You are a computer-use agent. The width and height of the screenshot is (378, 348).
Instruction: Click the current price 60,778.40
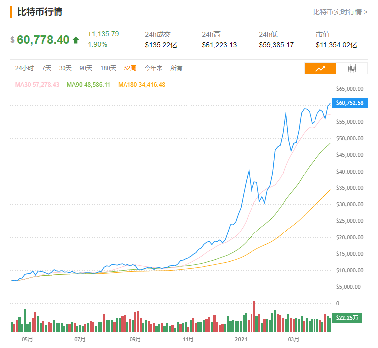[x=43, y=40]
